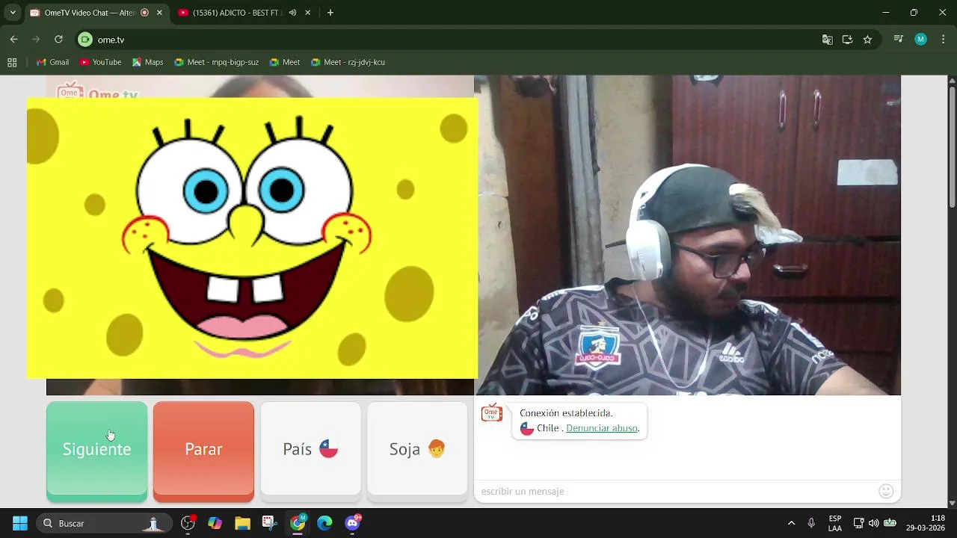Reload the ome.tv page

pos(58,40)
